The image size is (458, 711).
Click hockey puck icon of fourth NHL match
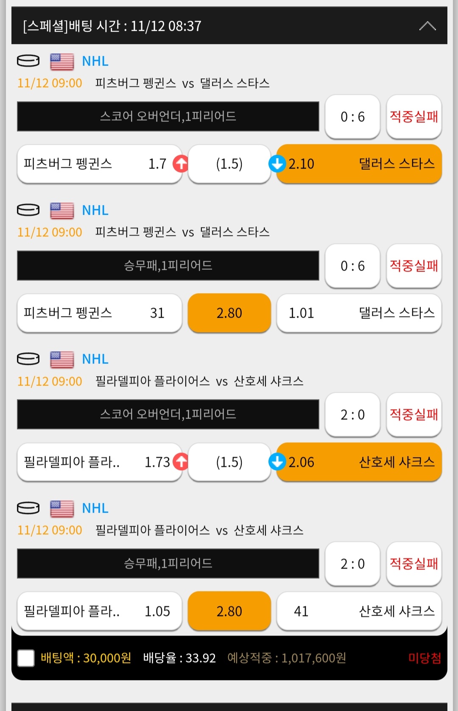tap(28, 508)
